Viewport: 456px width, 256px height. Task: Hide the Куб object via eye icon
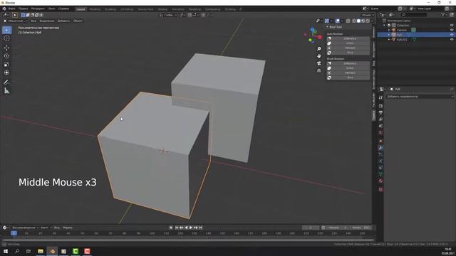point(452,35)
